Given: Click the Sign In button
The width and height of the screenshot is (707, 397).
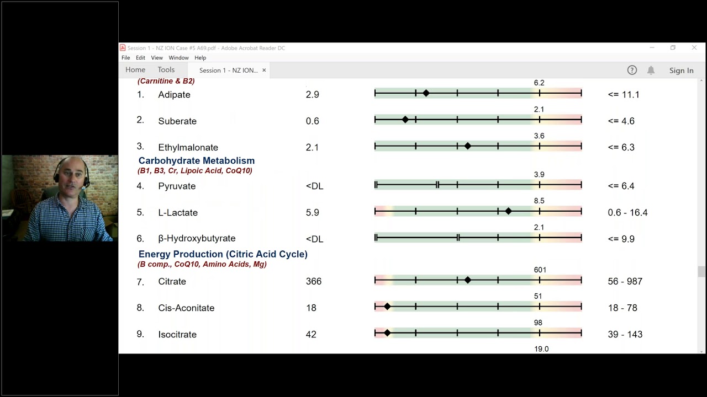Looking at the screenshot, I should (681, 71).
